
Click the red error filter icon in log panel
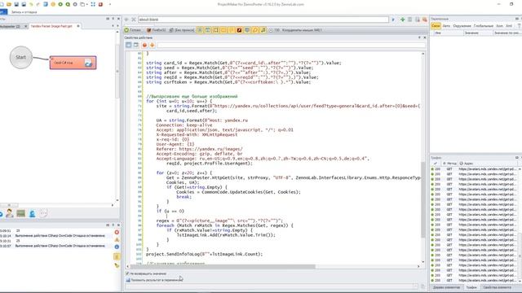[x=117, y=232]
